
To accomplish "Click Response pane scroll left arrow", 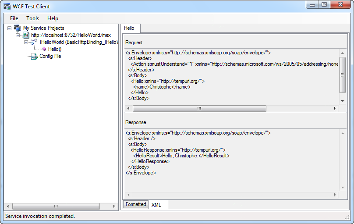I will coord(128,195).
